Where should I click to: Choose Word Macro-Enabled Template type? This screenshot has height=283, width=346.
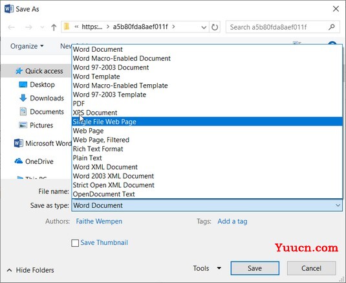(207, 85)
